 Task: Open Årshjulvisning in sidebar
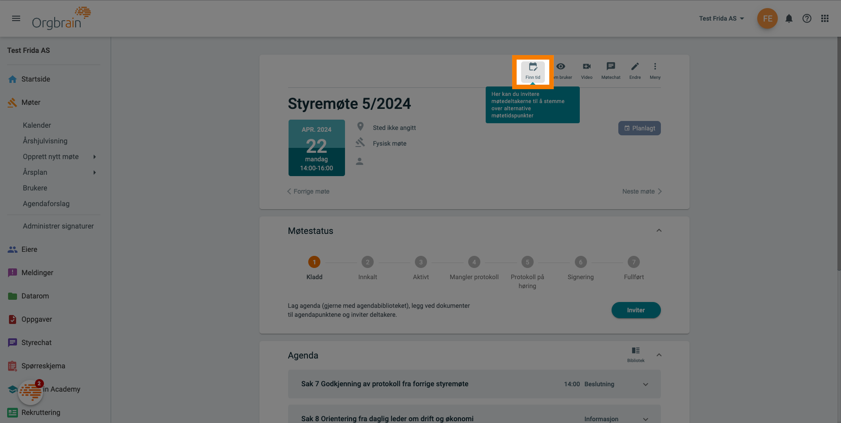click(45, 141)
